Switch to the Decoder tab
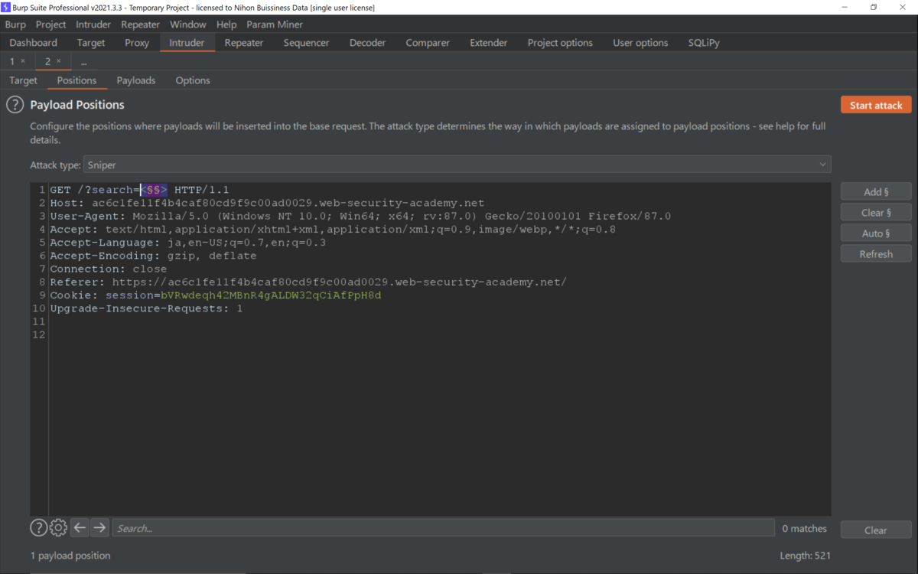 click(x=368, y=43)
